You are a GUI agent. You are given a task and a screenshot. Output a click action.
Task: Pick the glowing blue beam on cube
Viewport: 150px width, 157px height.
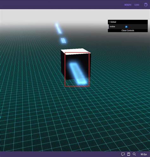coord(78,73)
